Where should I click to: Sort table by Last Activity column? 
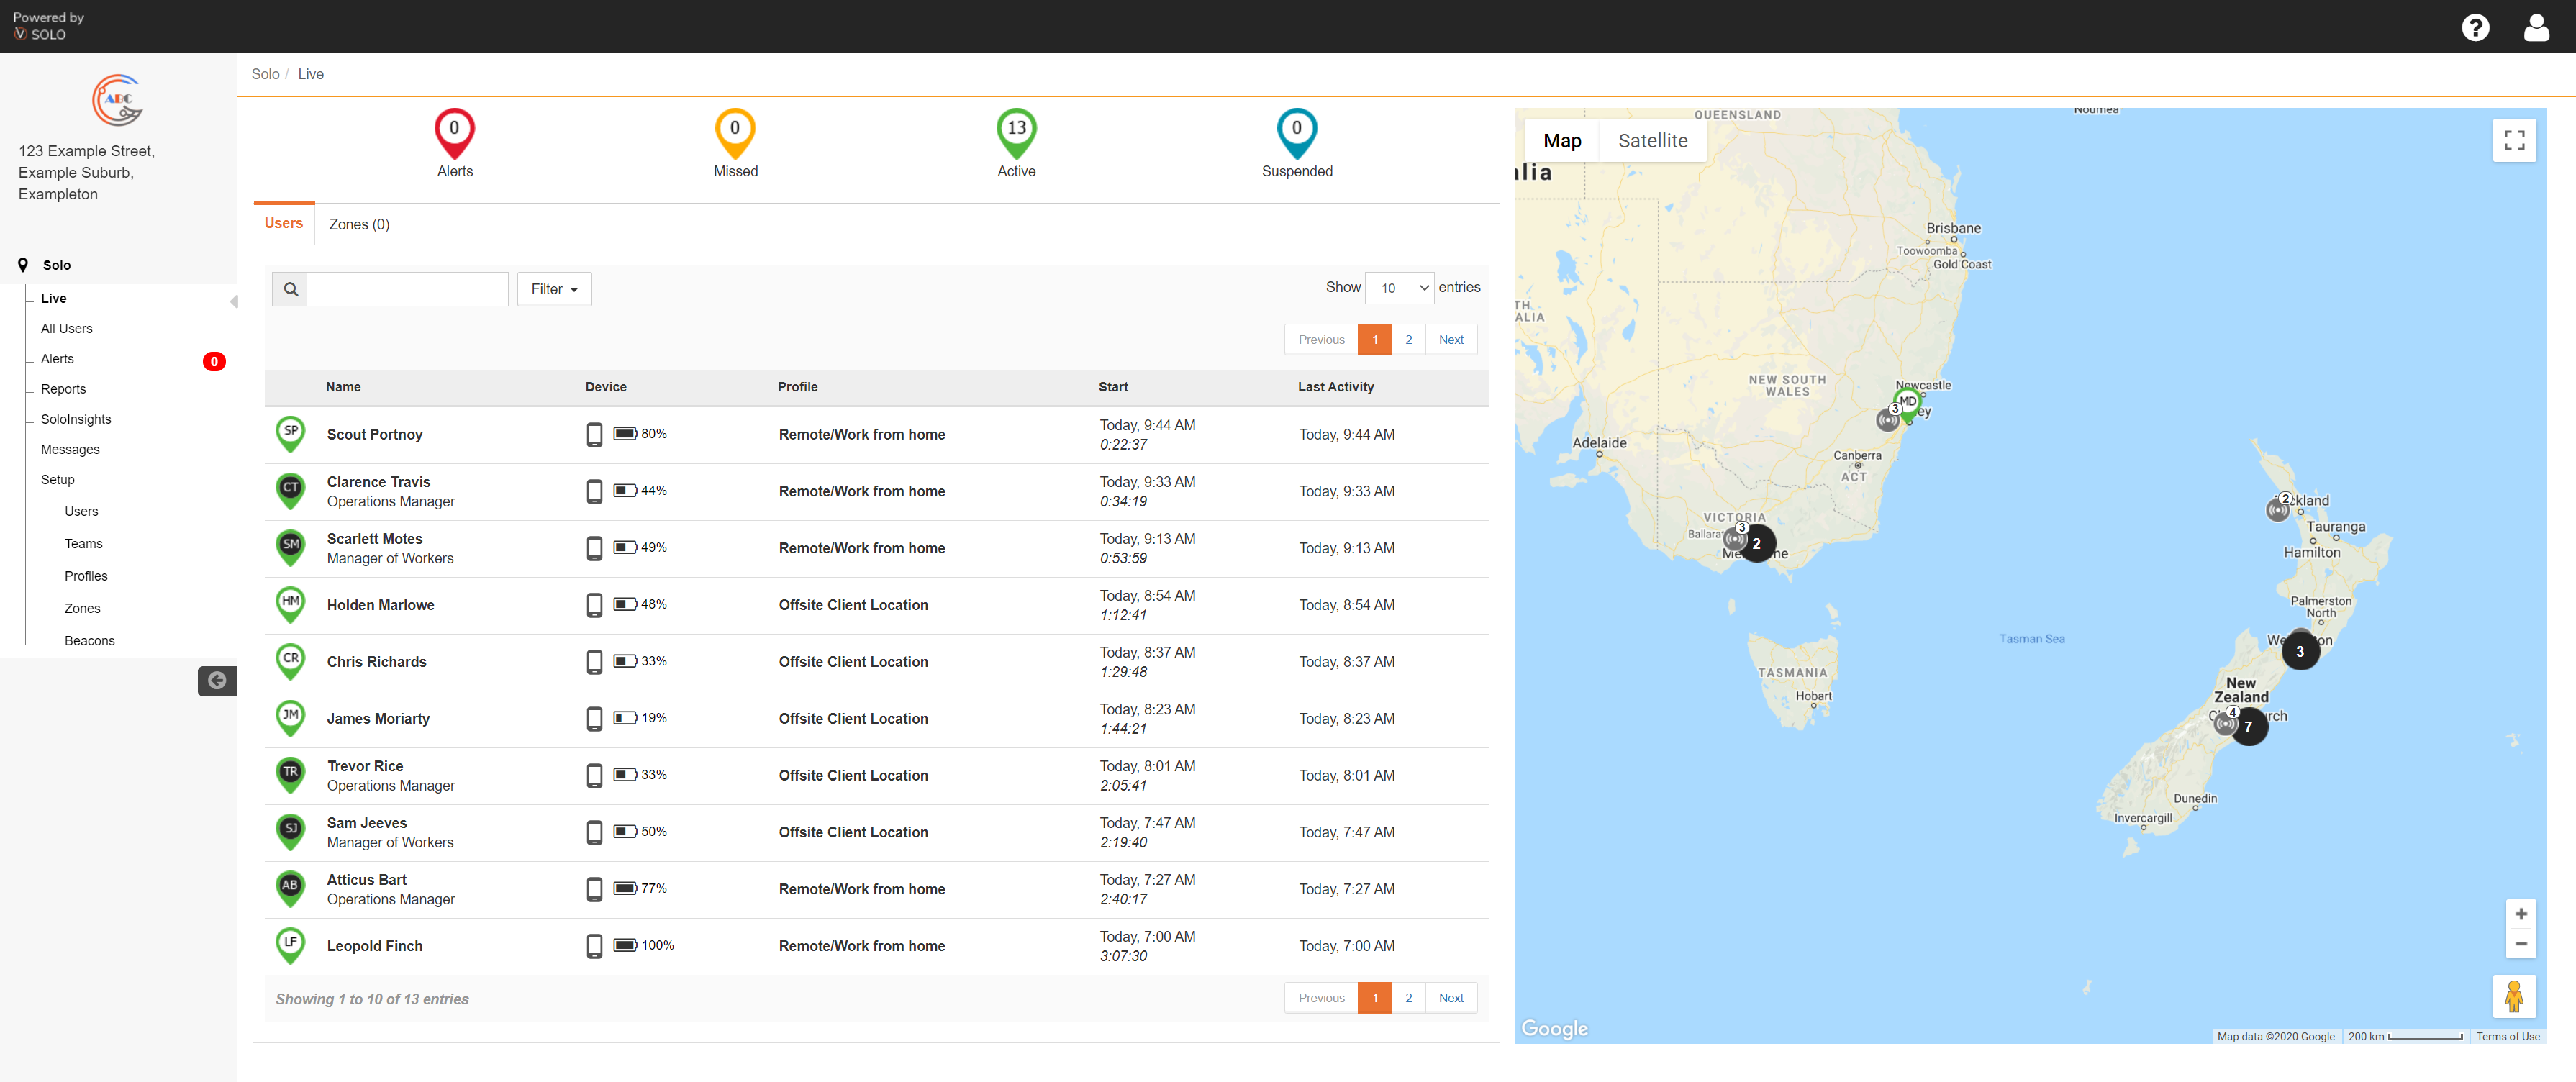coord(1335,387)
